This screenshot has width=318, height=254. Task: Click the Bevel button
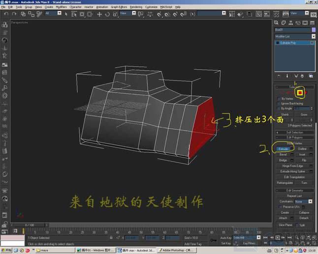tap(283, 154)
